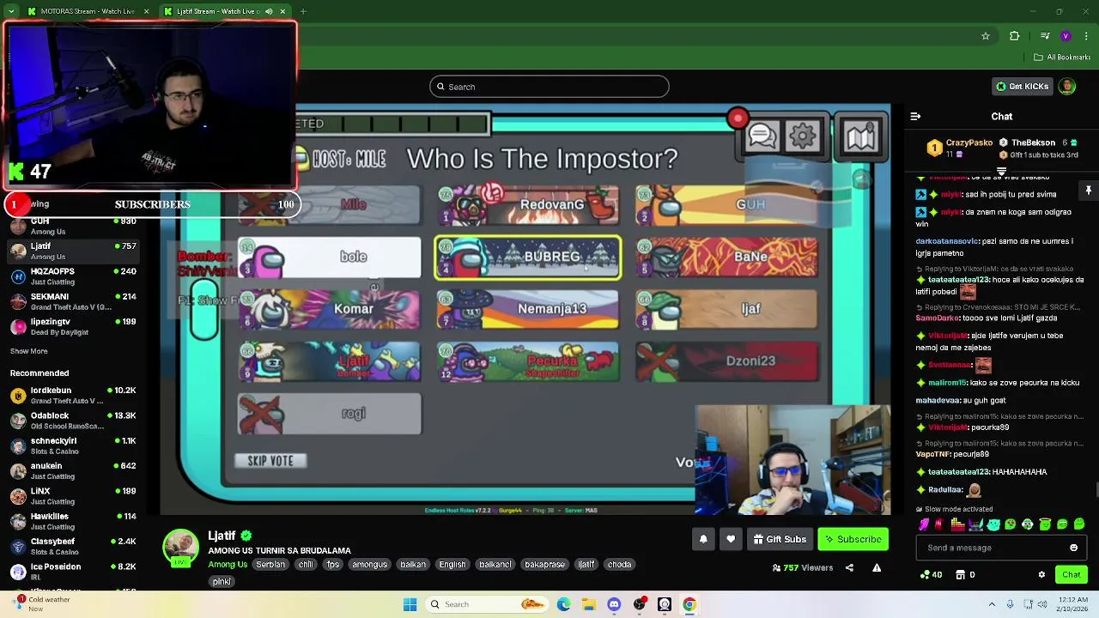Vote for BaNe player card
The height and width of the screenshot is (618, 1099).
(x=726, y=257)
